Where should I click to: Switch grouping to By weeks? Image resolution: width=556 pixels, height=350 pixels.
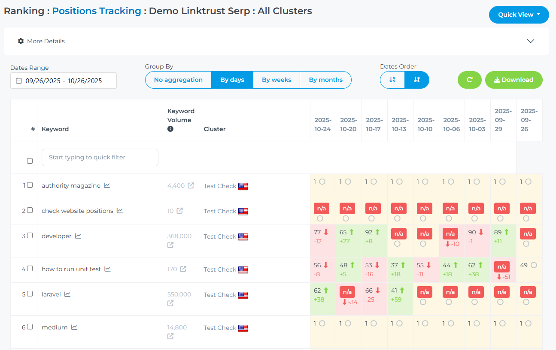276,80
